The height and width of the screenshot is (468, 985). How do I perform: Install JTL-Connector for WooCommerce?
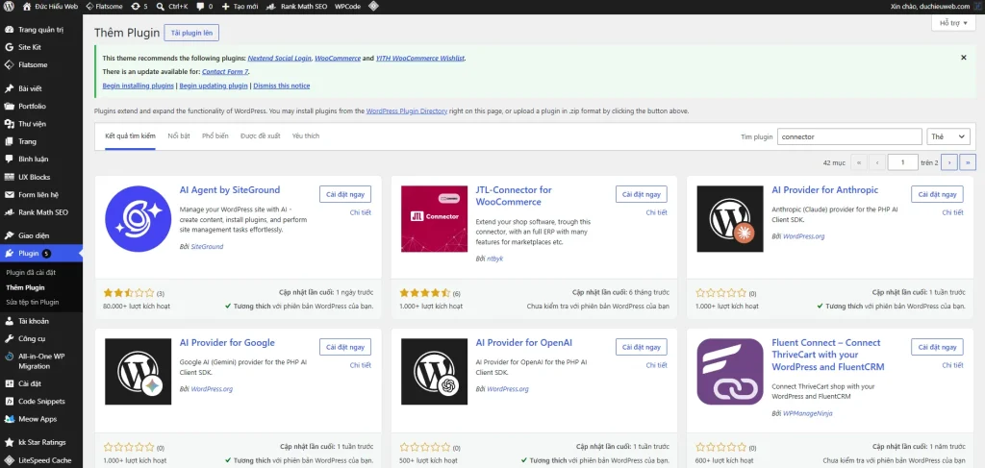642,194
